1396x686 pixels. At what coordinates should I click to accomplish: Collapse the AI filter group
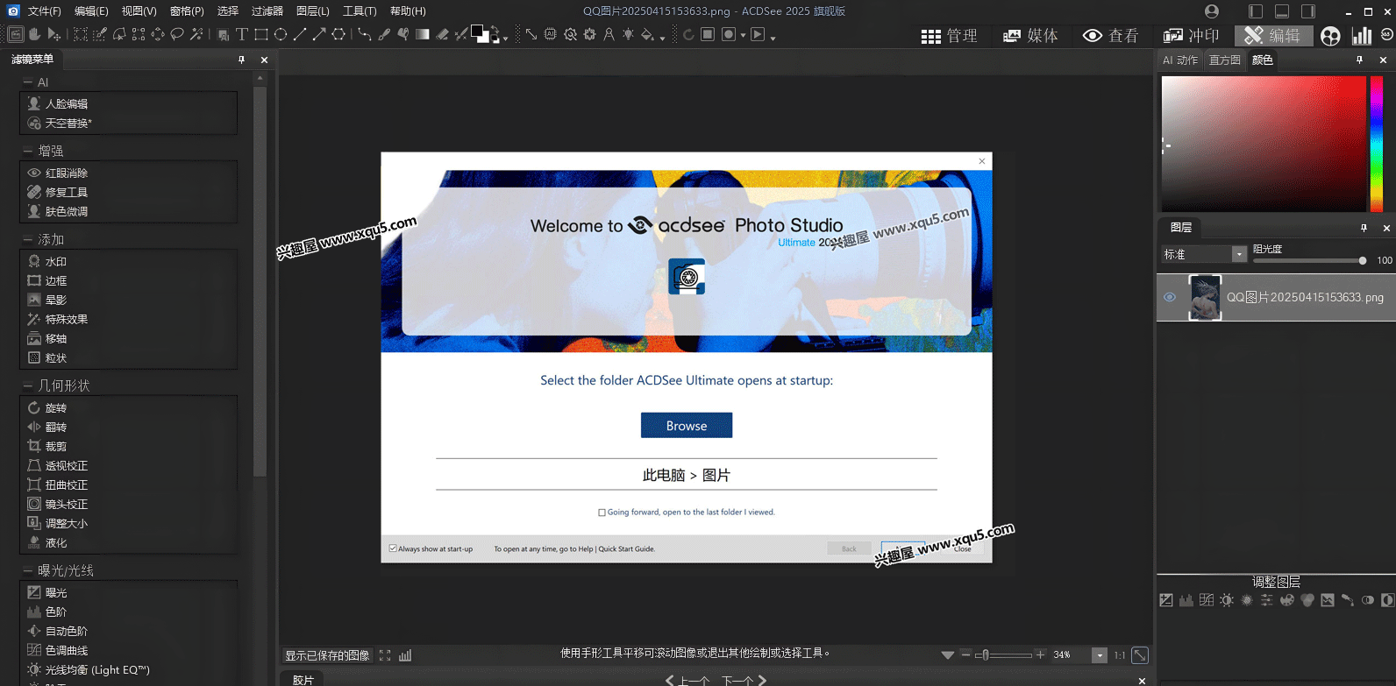coord(28,82)
